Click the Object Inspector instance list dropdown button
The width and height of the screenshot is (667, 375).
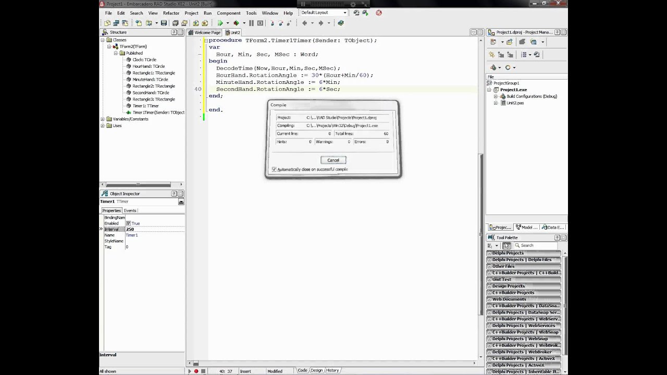click(x=181, y=202)
